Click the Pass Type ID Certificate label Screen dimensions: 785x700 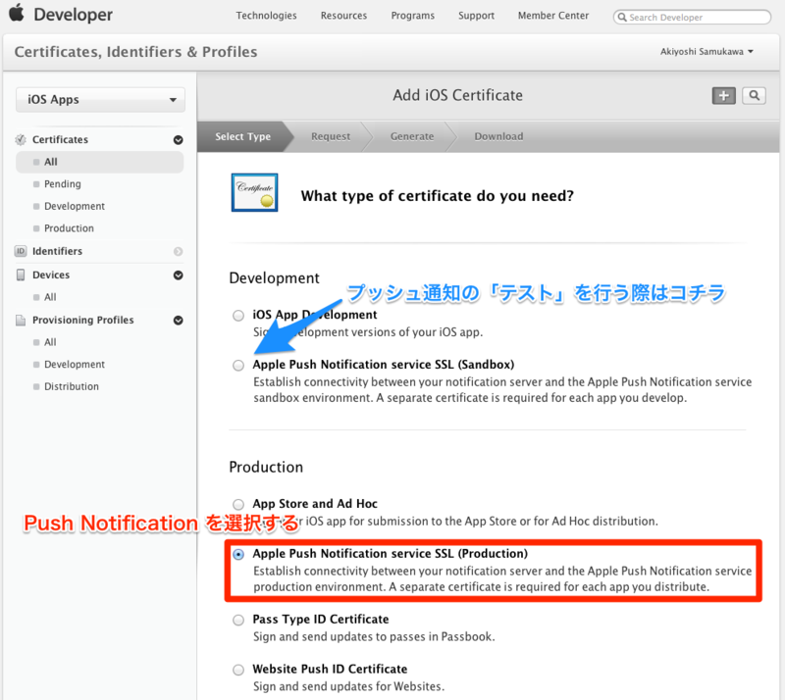click(x=321, y=620)
